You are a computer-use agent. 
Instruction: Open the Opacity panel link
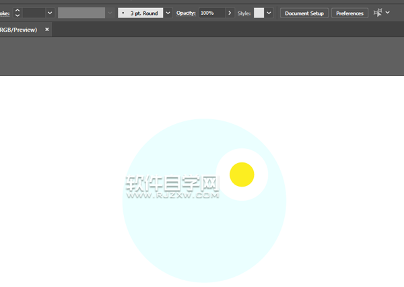[x=186, y=13]
